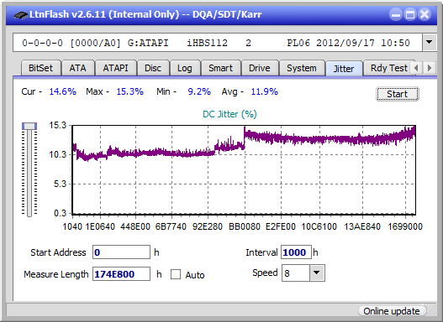Maximize the LtnFlash window
The image size is (443, 322).
point(410,14)
